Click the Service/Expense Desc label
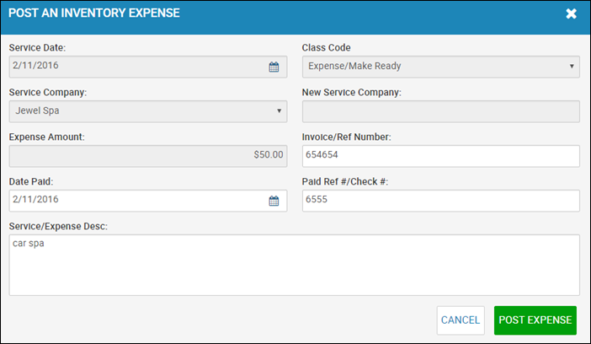 click(58, 226)
